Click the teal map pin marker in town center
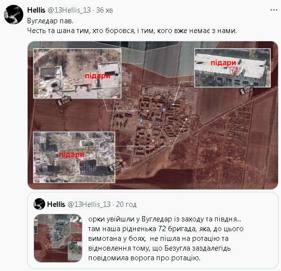 click(141, 121)
